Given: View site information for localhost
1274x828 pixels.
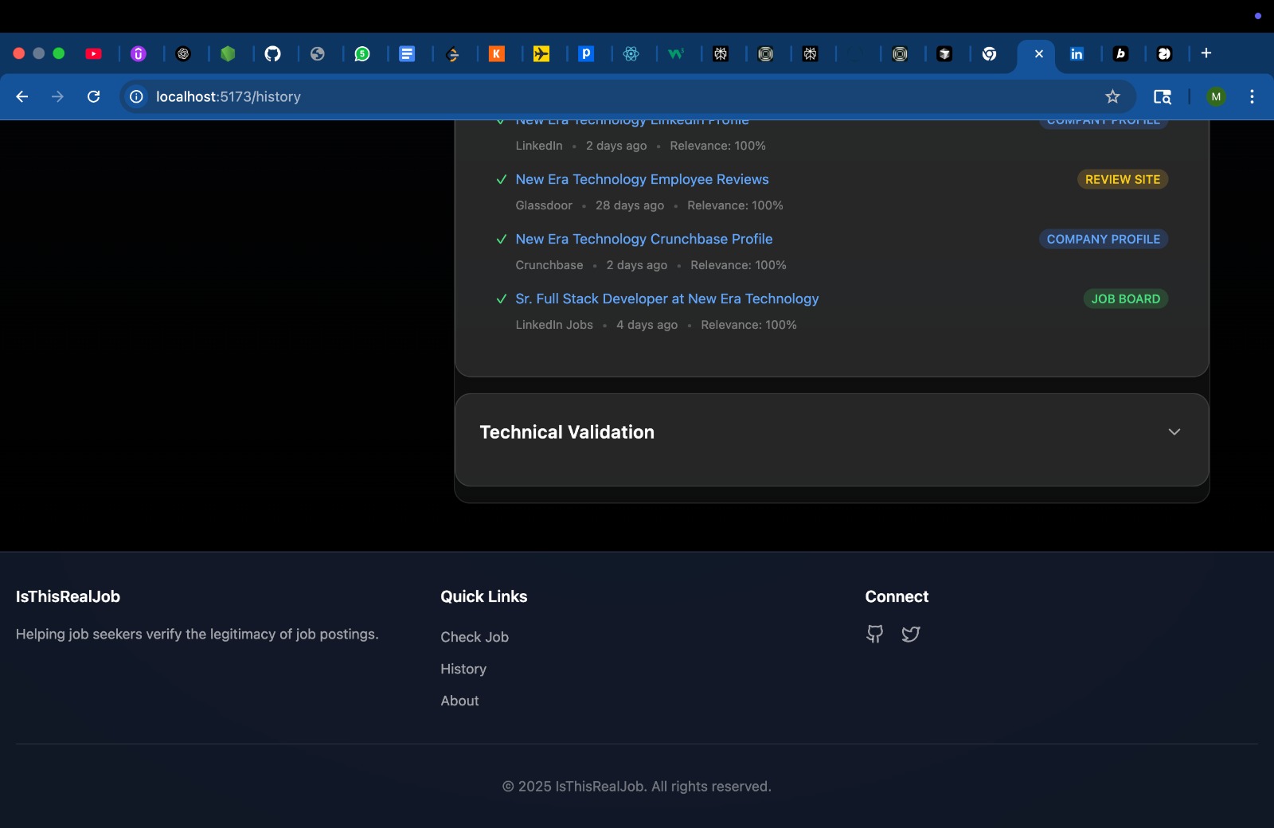Looking at the screenshot, I should click(x=137, y=96).
